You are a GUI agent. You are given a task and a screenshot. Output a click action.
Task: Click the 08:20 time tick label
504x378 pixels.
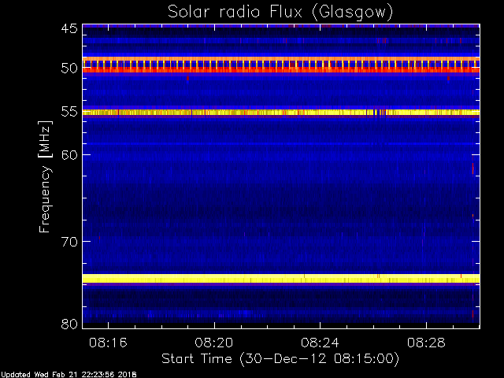[214, 343]
